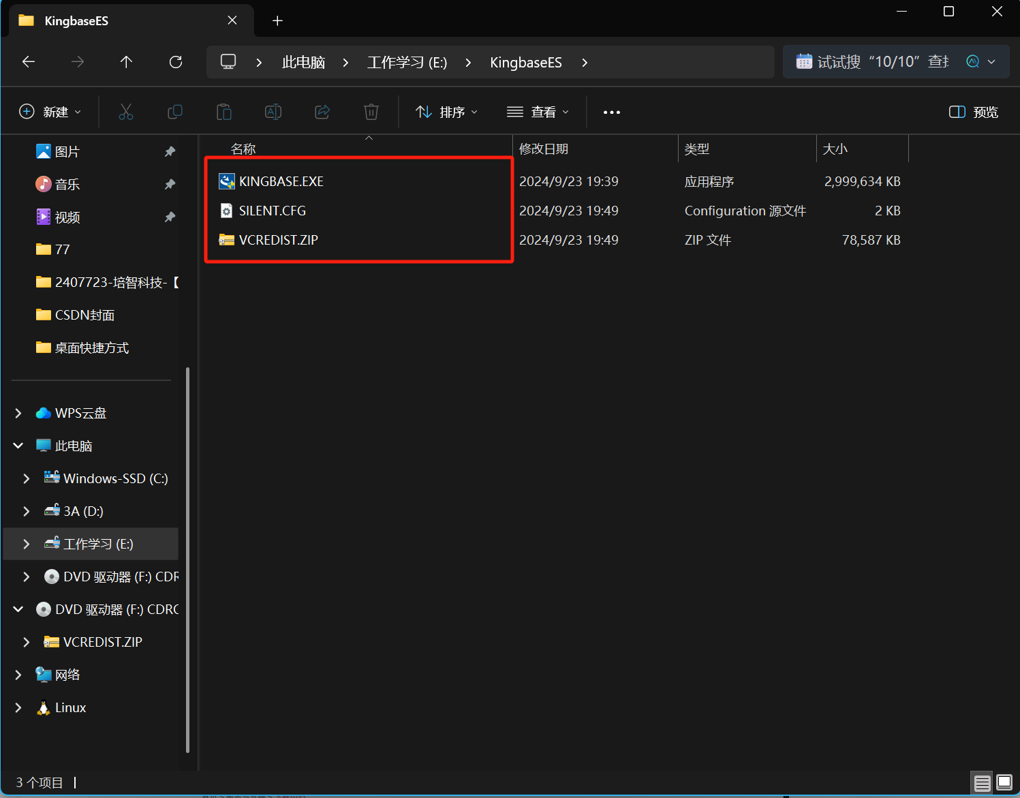Screen dimensions: 1020x798
Task: Click the monitor icon in address bar
Action: point(228,62)
